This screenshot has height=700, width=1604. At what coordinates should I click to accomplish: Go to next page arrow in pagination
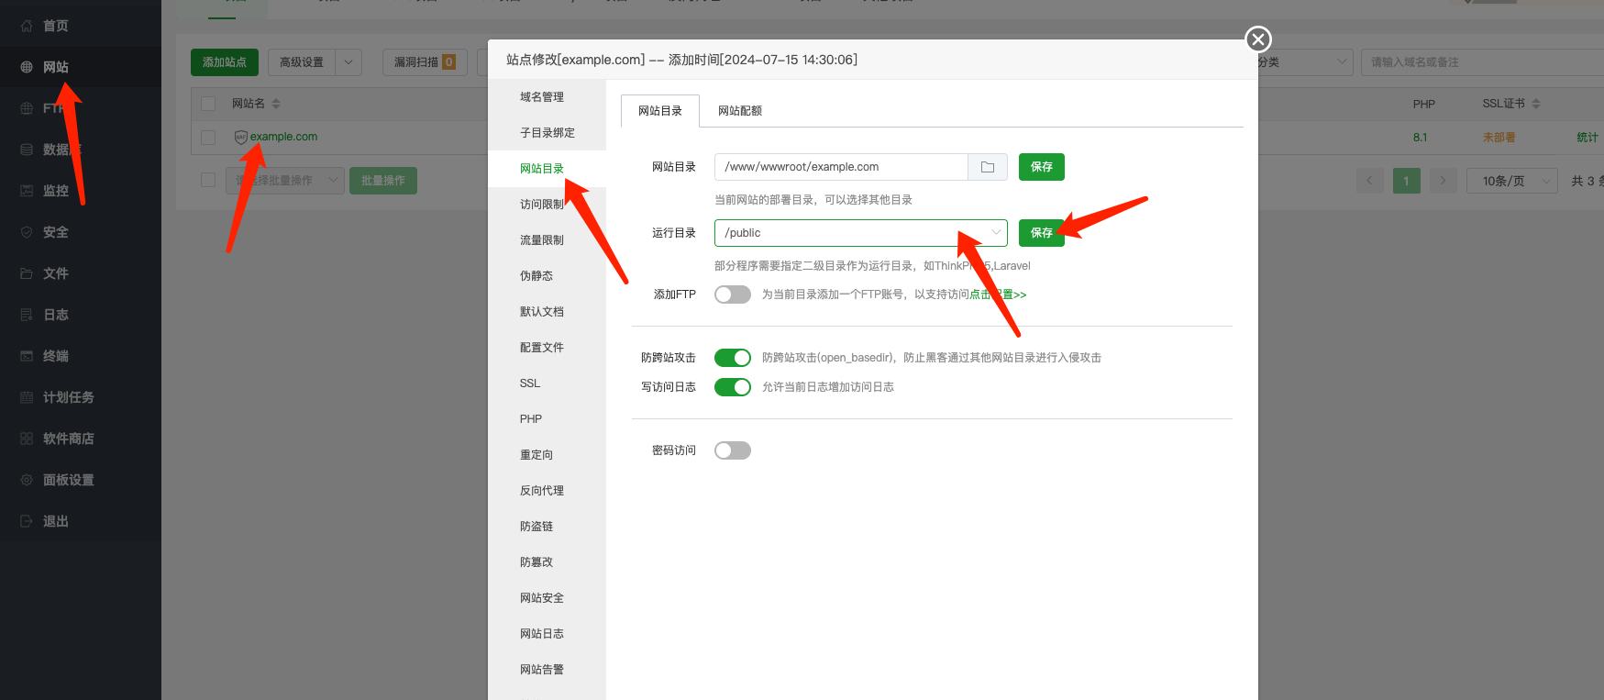click(1443, 181)
